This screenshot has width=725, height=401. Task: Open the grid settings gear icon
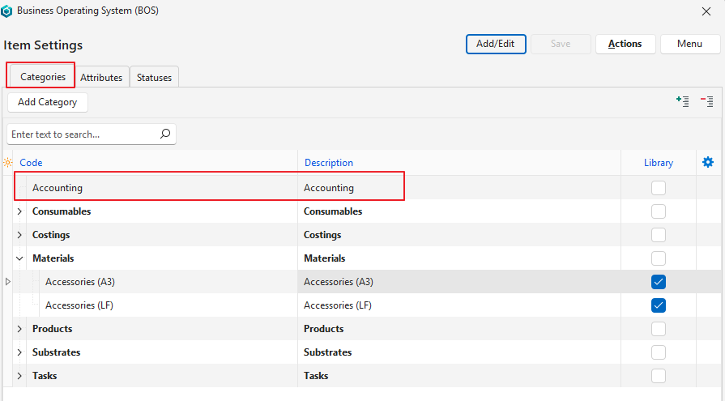pos(708,162)
